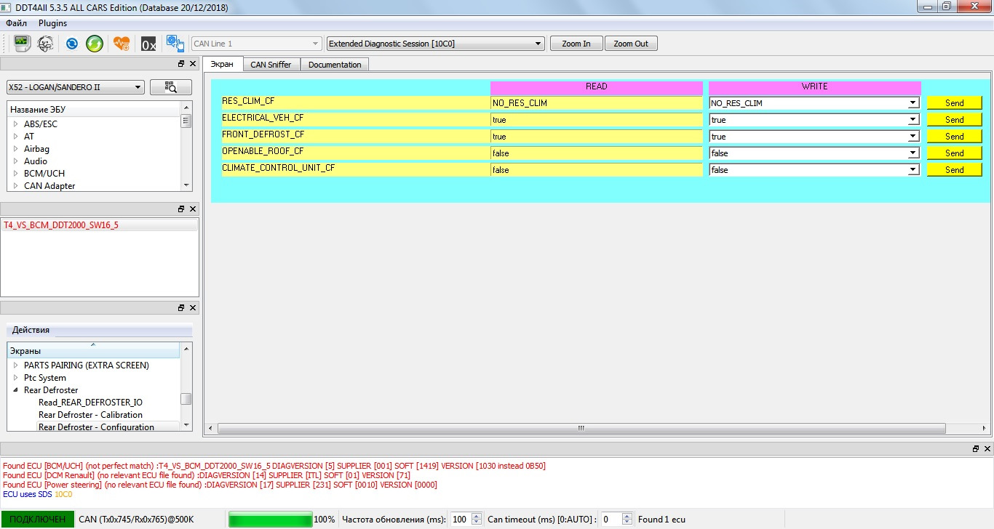994x529 pixels.
Task: Click the gear with hand cursor icon
Action: pos(175,44)
